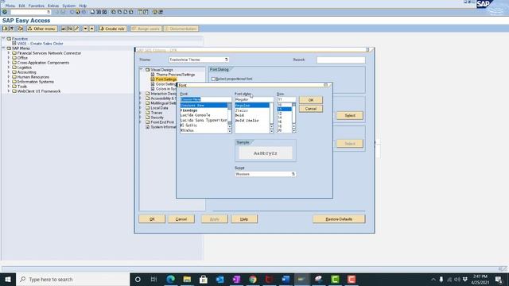Open the Help menu
509x286 pixels.
tap(83, 6)
